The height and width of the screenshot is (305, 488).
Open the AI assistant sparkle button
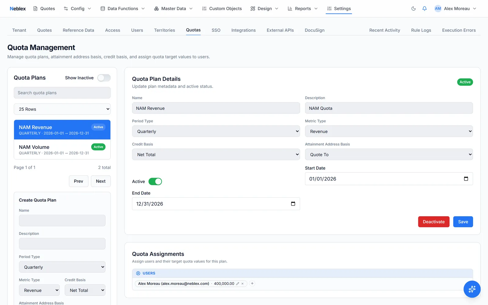click(472, 289)
